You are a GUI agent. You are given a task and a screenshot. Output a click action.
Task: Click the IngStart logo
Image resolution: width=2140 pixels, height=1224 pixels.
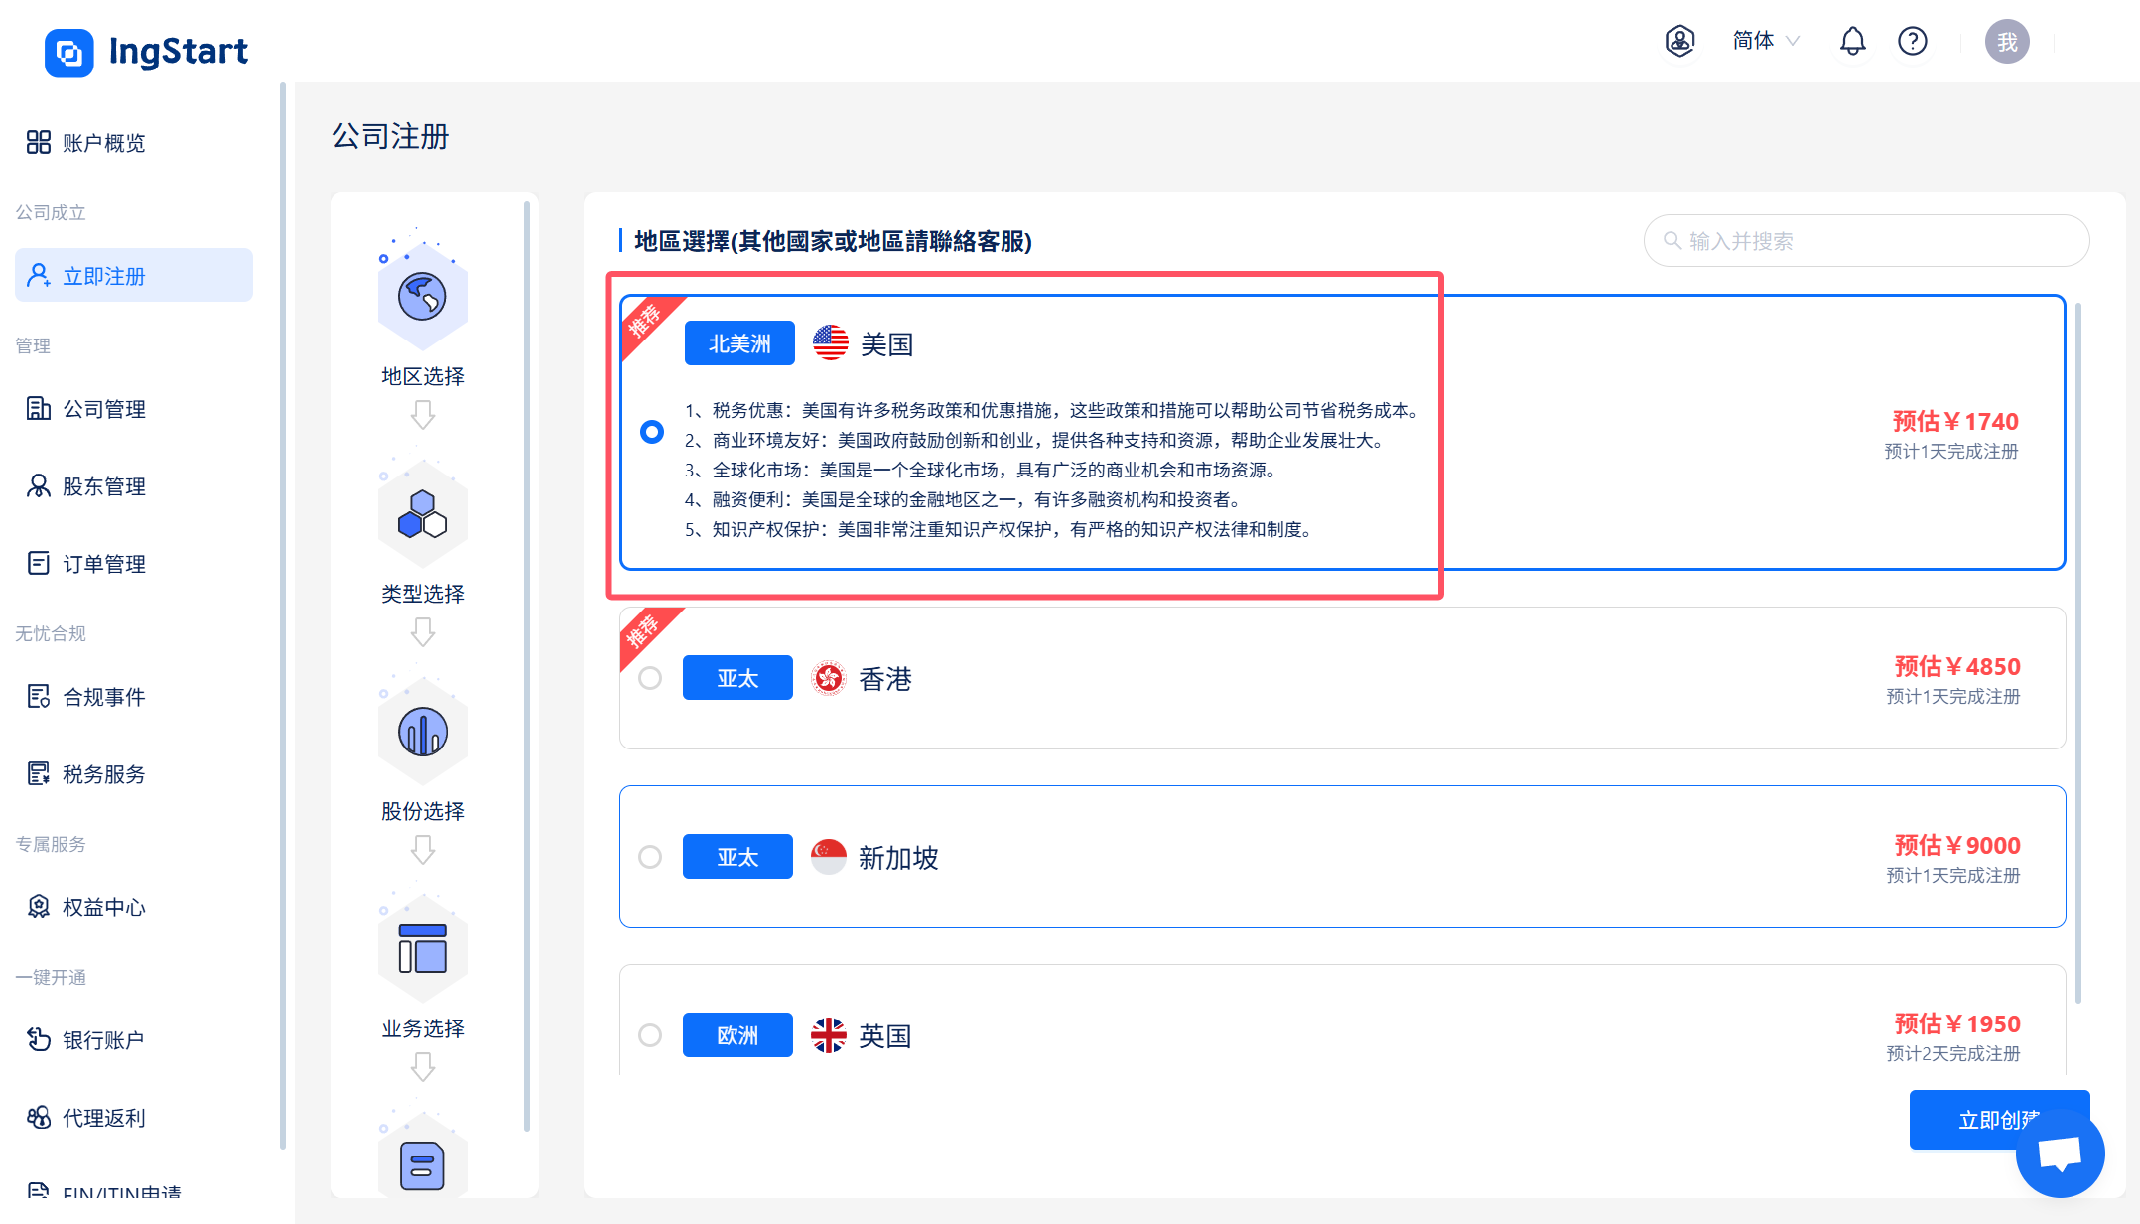pos(147,52)
